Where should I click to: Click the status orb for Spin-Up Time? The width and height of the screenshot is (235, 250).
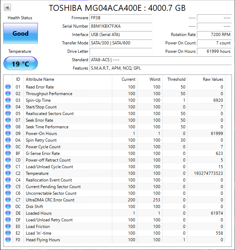coord(8,100)
